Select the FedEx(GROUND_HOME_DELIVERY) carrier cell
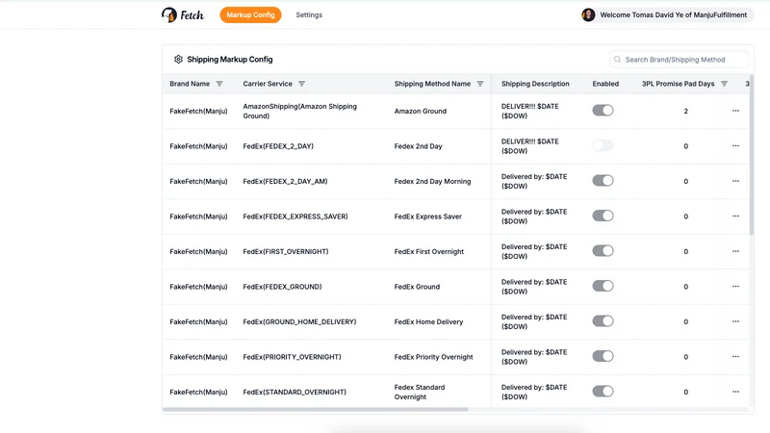The height and width of the screenshot is (433, 770). [x=299, y=322]
